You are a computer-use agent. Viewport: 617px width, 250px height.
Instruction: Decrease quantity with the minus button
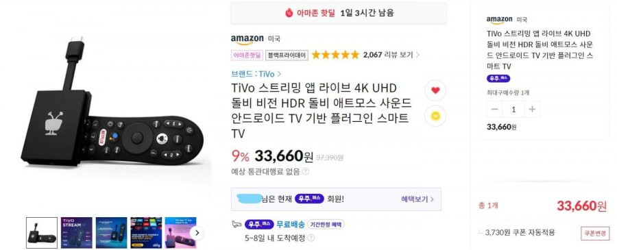494,110
